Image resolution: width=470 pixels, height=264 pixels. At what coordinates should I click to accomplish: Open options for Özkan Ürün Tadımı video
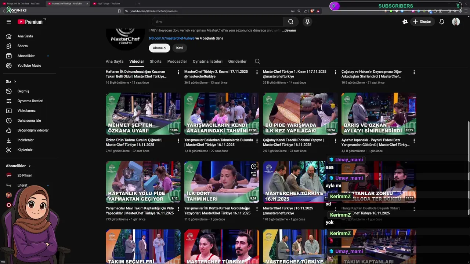178,140
